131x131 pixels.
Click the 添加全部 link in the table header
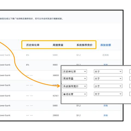point(106,45)
